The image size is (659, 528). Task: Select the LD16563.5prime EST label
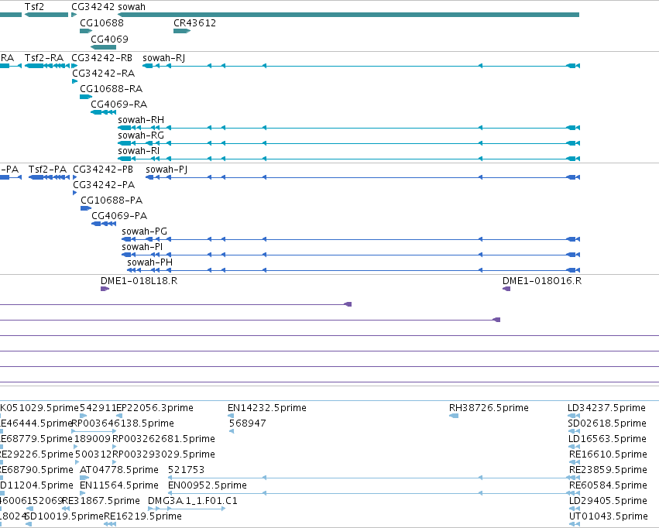point(607,439)
